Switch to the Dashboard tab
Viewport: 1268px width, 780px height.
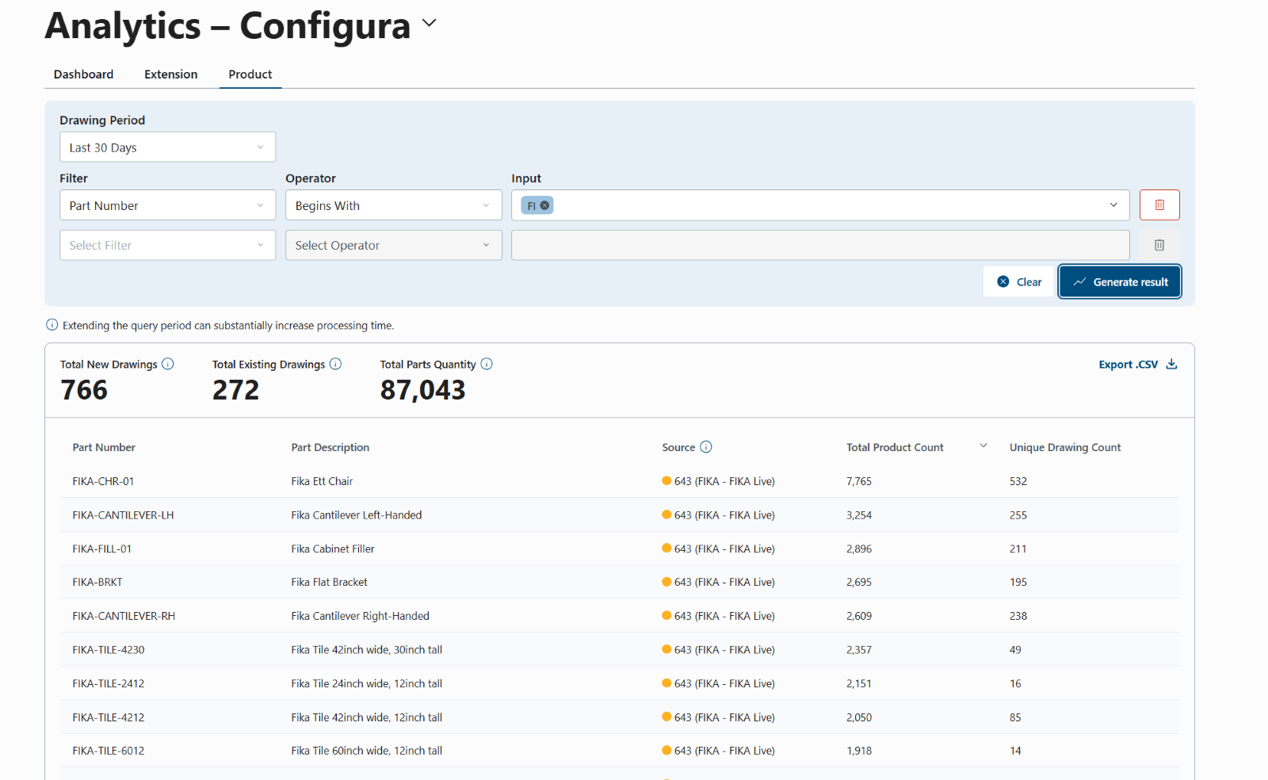click(83, 74)
